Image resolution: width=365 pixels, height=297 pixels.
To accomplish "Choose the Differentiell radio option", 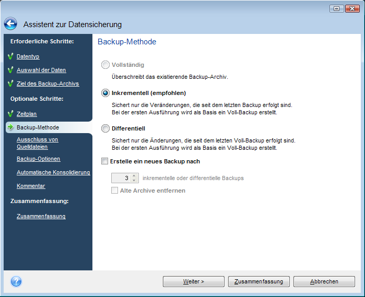I will [x=106, y=128].
